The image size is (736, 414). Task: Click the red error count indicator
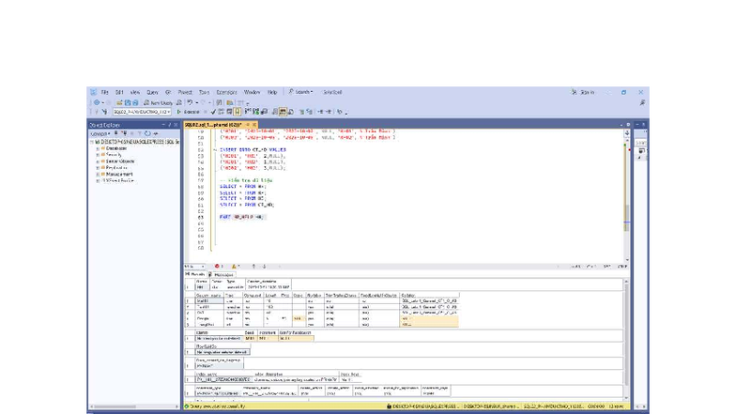[219, 267]
